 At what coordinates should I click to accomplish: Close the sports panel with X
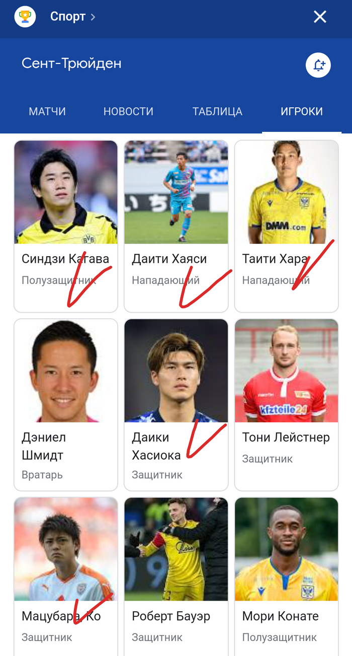tap(320, 17)
